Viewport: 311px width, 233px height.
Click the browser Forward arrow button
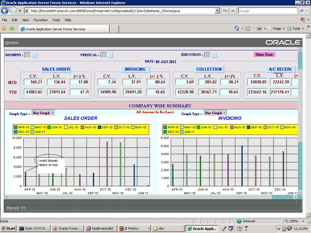(x=13, y=11)
